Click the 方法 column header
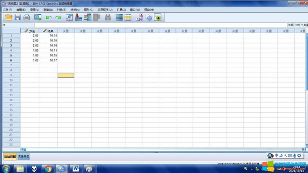308x173 pixels. coord(30,31)
